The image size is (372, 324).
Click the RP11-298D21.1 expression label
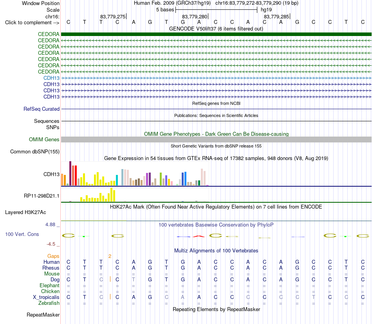click(42, 196)
